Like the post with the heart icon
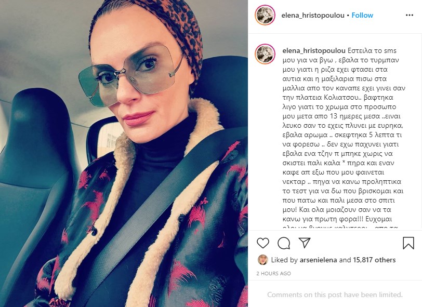This screenshot has width=422, height=307. pos(263,243)
